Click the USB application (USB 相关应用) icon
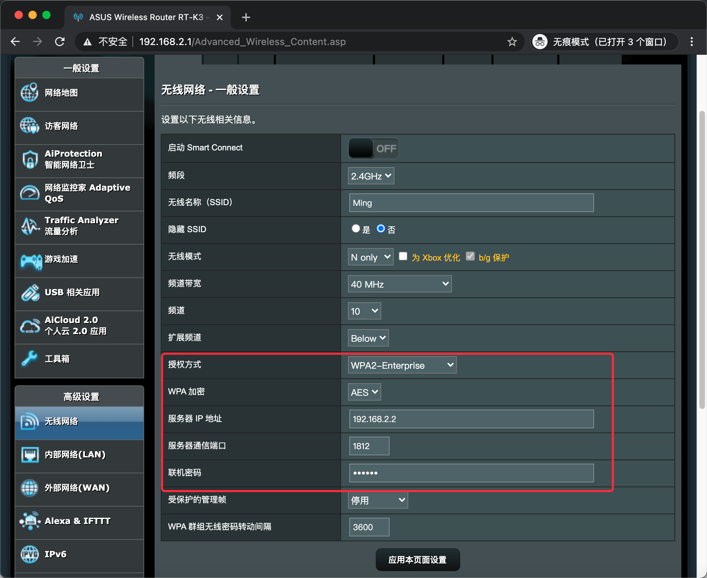Screen dimensions: 707x578 click(x=30, y=293)
